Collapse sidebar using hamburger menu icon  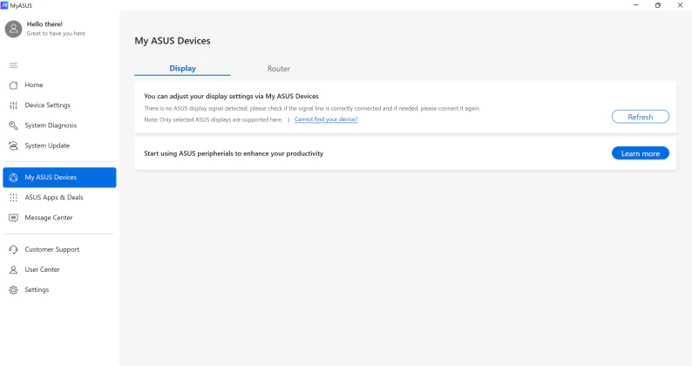pyautogui.click(x=14, y=65)
